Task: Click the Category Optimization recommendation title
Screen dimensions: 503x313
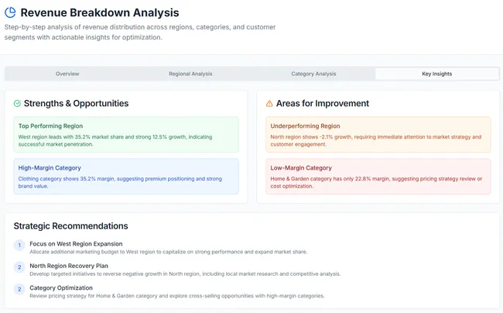Action: pos(61,288)
